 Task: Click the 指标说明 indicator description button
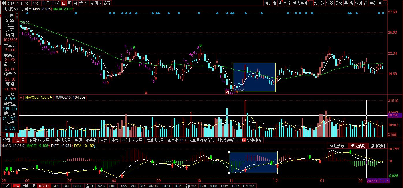(x=378, y=146)
